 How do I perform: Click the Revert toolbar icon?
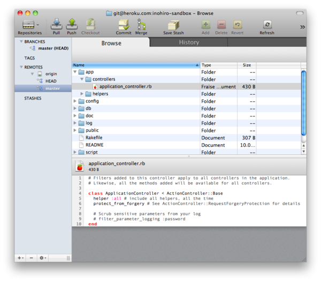click(238, 25)
